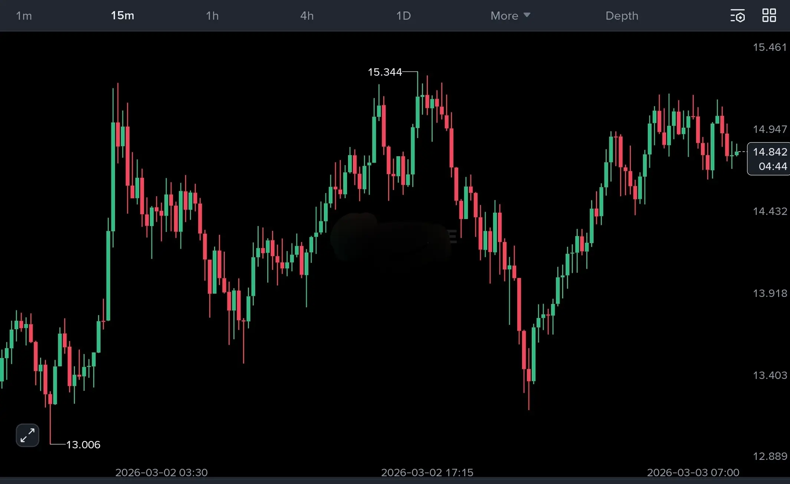
Task: Click the 15.344 high price marker
Action: click(385, 72)
